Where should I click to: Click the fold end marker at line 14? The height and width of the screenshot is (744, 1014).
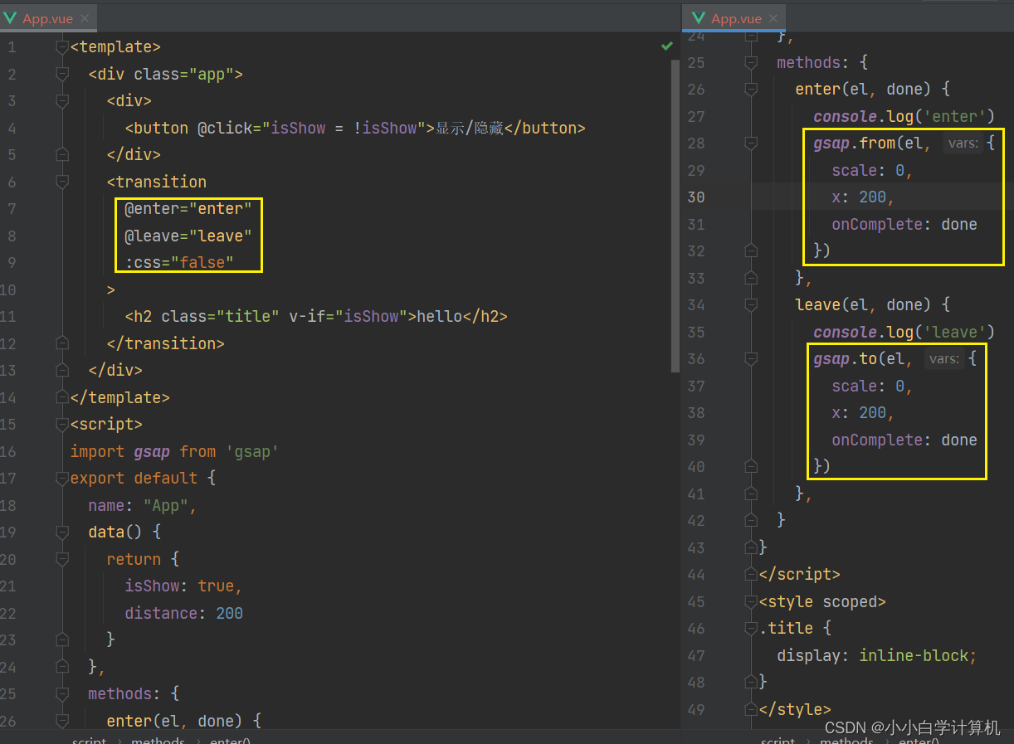(x=61, y=397)
